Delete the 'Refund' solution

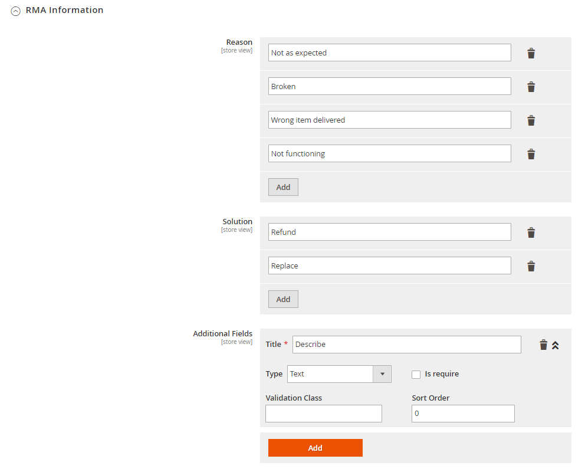coord(531,232)
